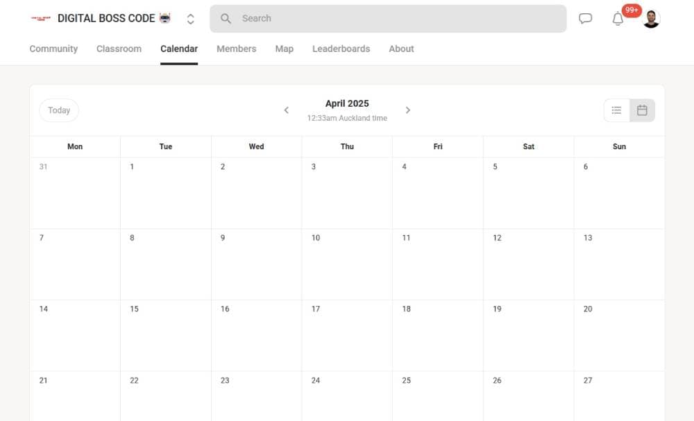Screen dimensions: 694x421
Task: Select April 25 Friday cell
Action: pos(438,396)
